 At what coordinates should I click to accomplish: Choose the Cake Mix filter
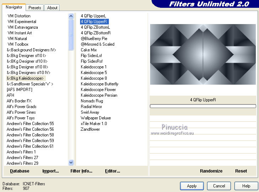tap(89, 50)
